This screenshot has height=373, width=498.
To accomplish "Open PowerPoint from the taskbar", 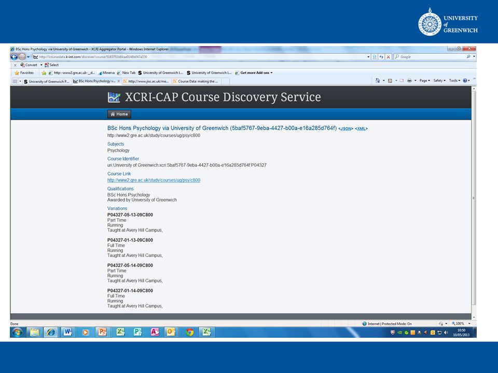I will coord(102,332).
